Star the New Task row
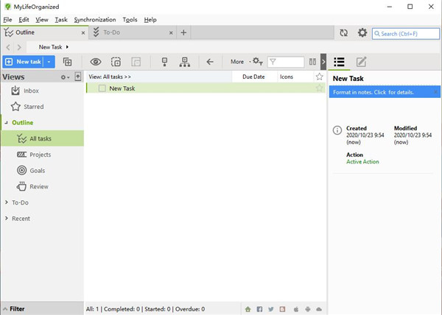Screen dimensions: 442x315 click(x=319, y=88)
